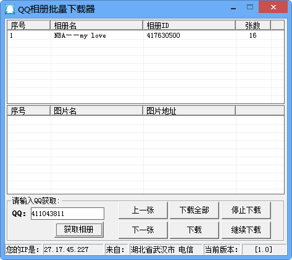The width and height of the screenshot is (292, 260).
Task: Click the 上一张 button
Action: (x=143, y=210)
